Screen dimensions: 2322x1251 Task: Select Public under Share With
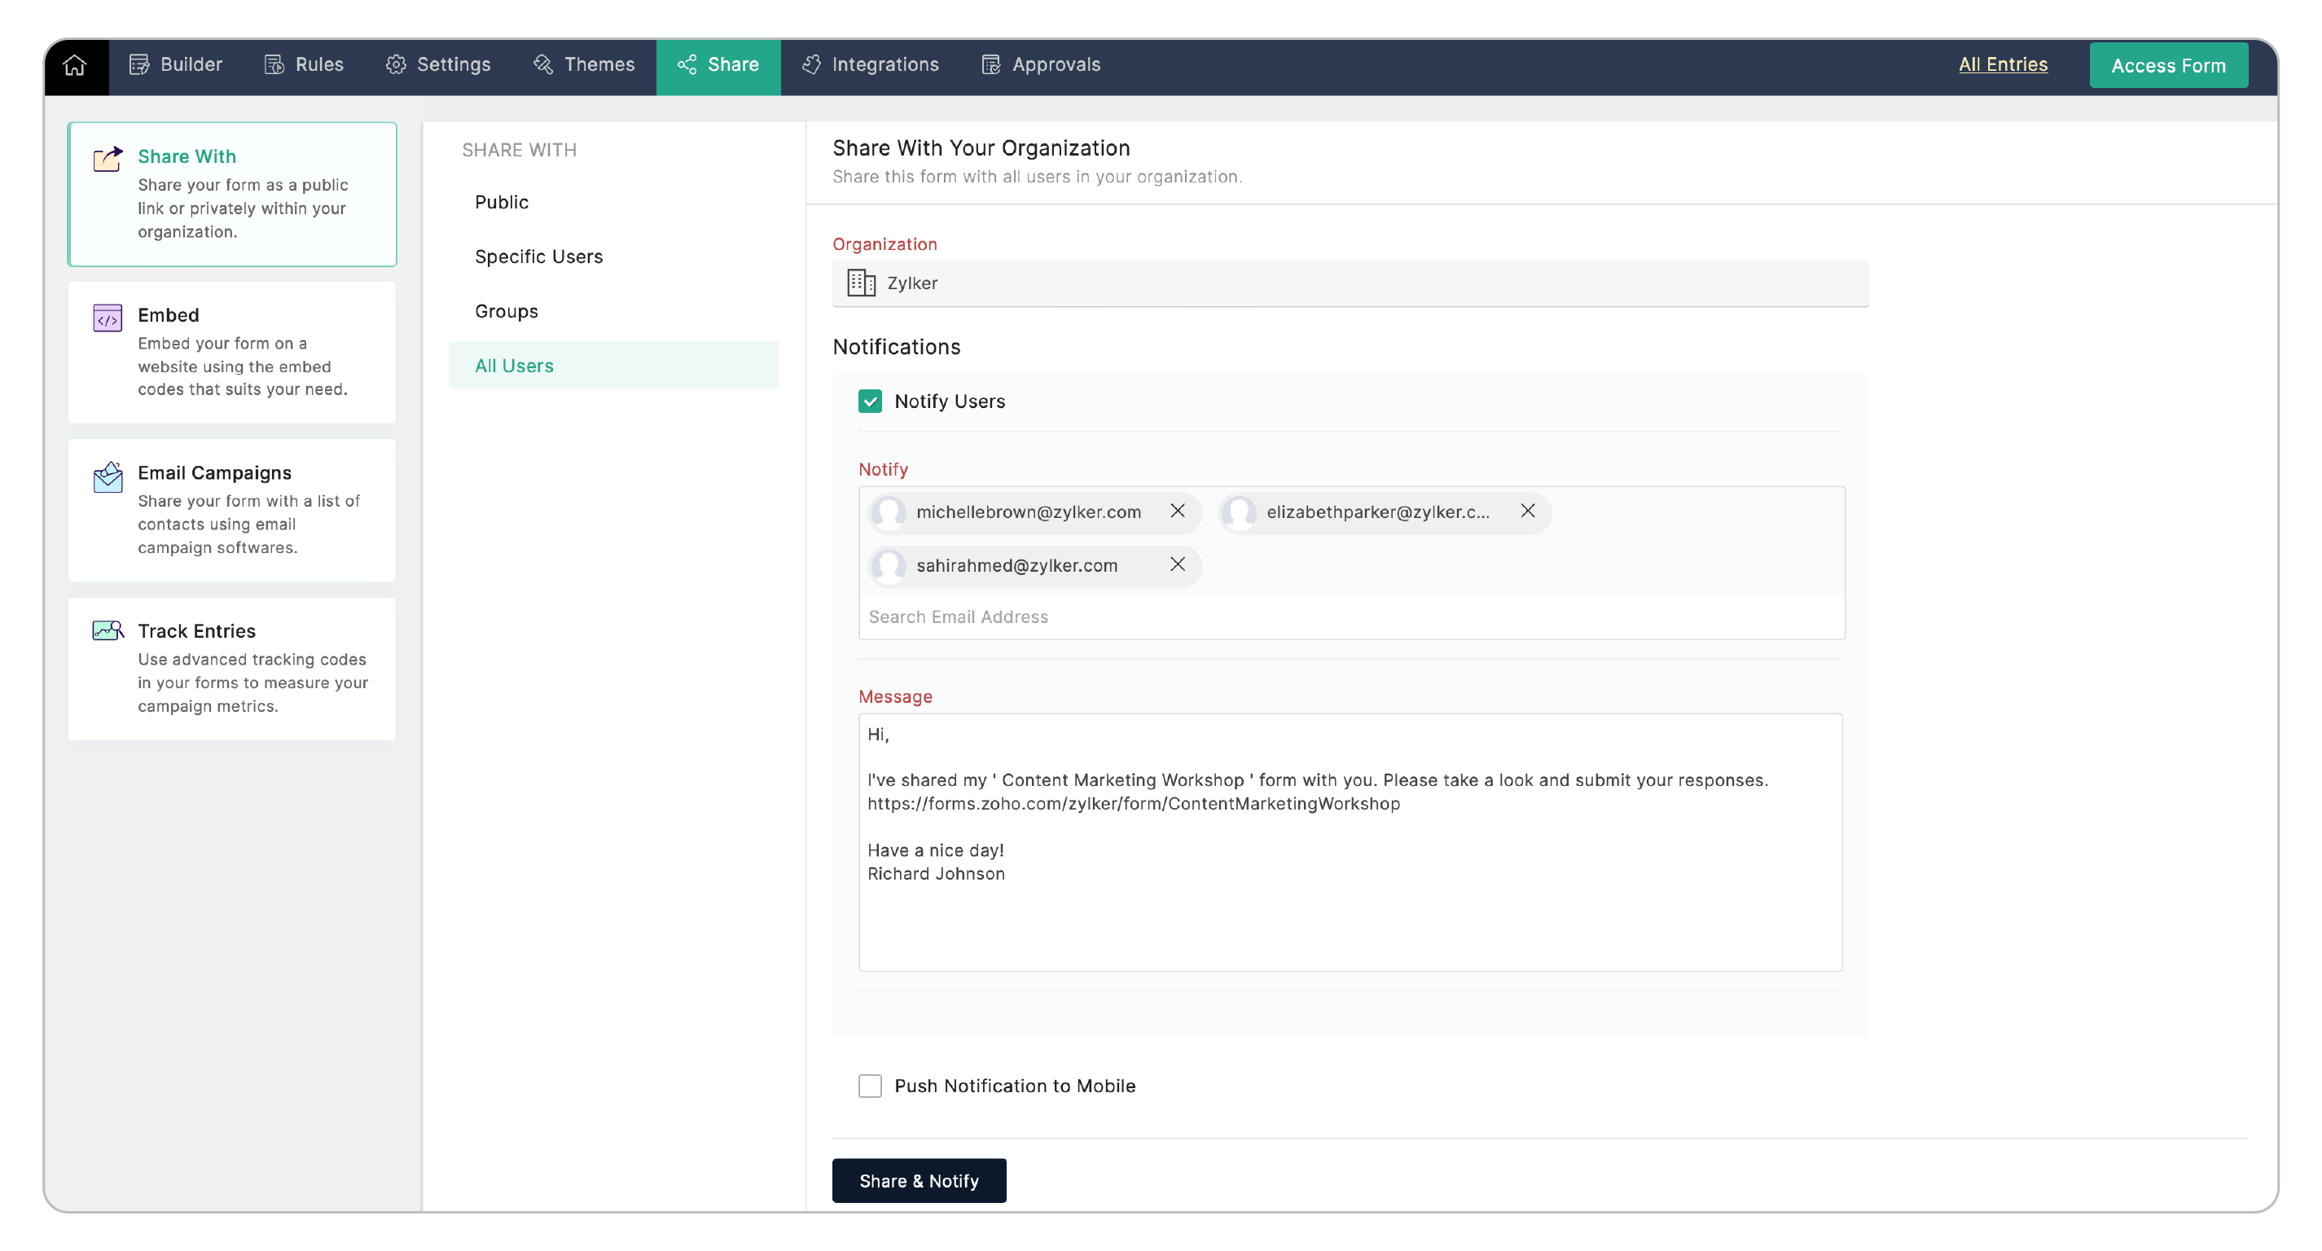coord(502,202)
